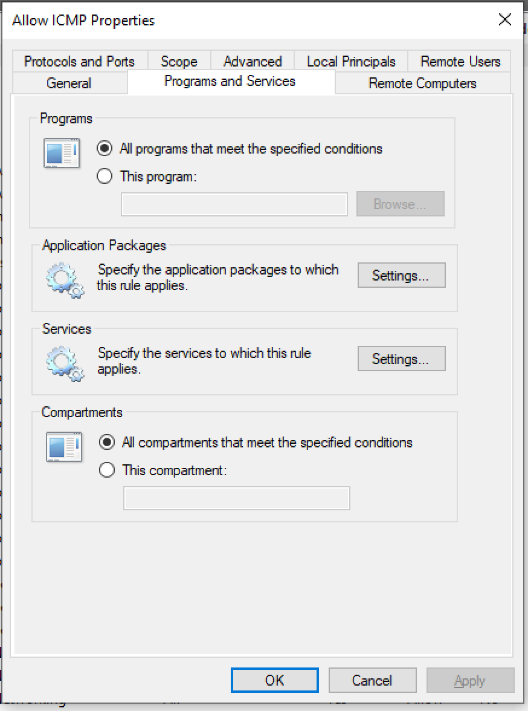The width and height of the screenshot is (528, 711).
Task: Switch to the Remote Users tab
Action: pyautogui.click(x=459, y=61)
